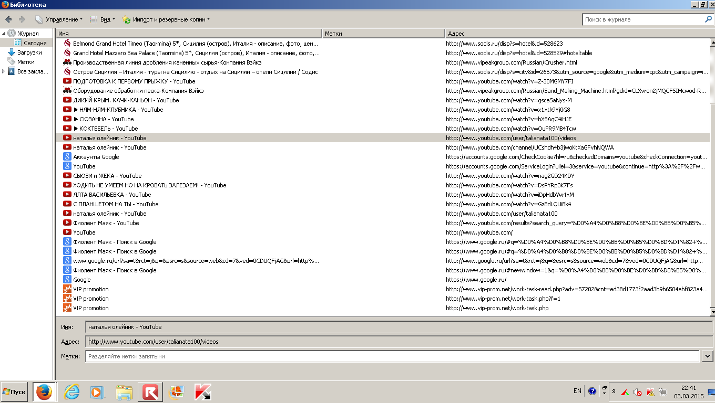Viewport: 715px width, 403px height.
Task: Click YouTube icon of ЯЛТА ВАСИЛЬЕВКА row
Action: coord(67,195)
